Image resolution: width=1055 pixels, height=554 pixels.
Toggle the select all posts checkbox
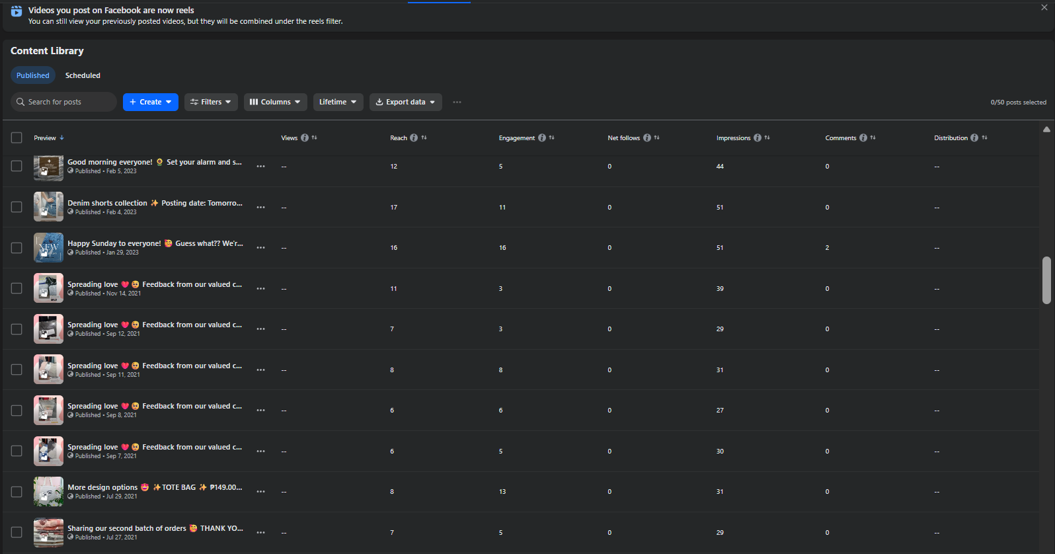click(x=17, y=138)
